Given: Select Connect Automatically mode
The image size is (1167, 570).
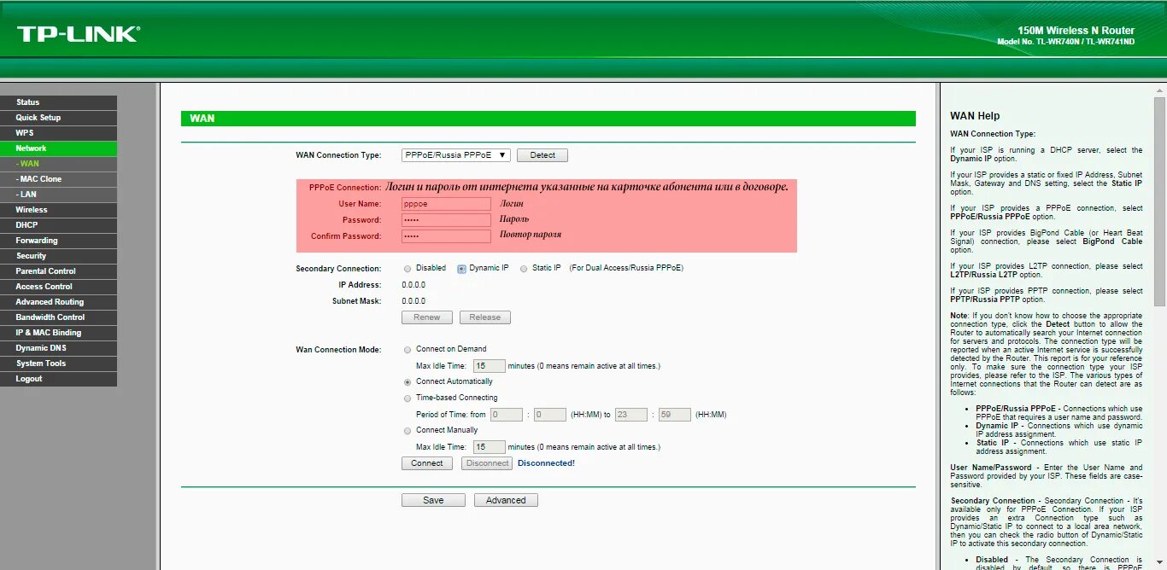Looking at the screenshot, I should 408,382.
